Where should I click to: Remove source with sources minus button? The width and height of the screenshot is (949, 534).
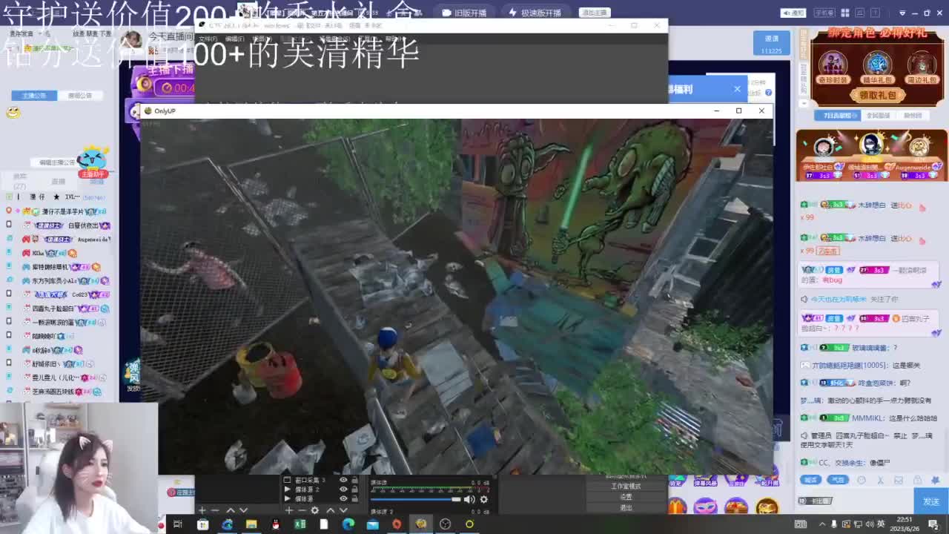point(302,510)
